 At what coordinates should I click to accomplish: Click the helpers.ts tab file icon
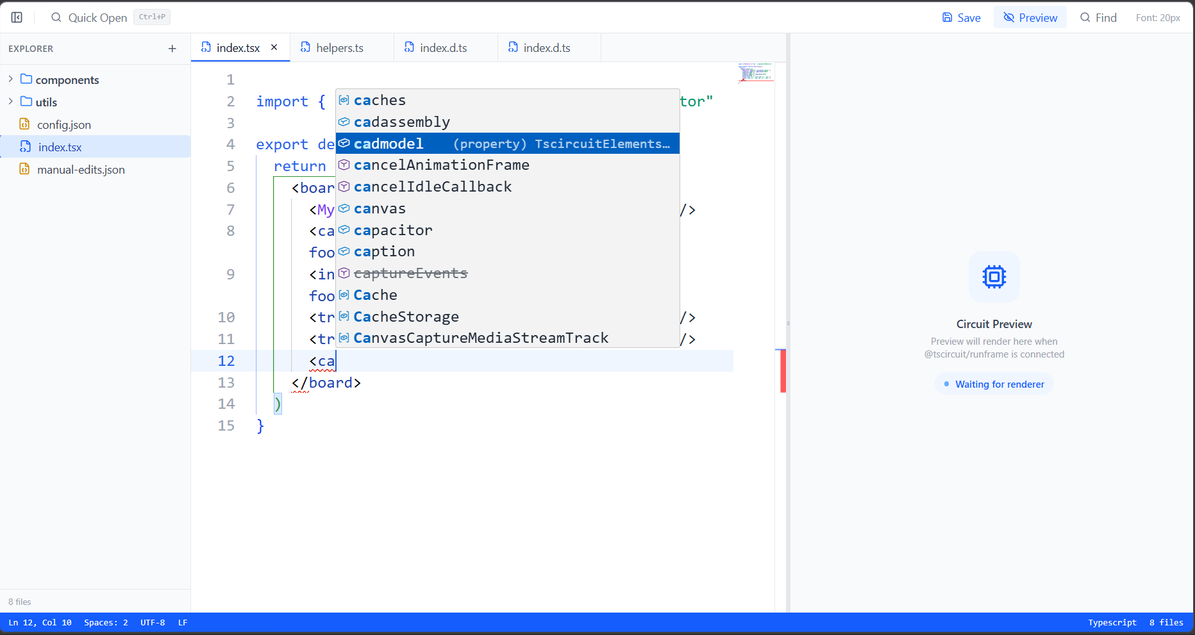305,47
